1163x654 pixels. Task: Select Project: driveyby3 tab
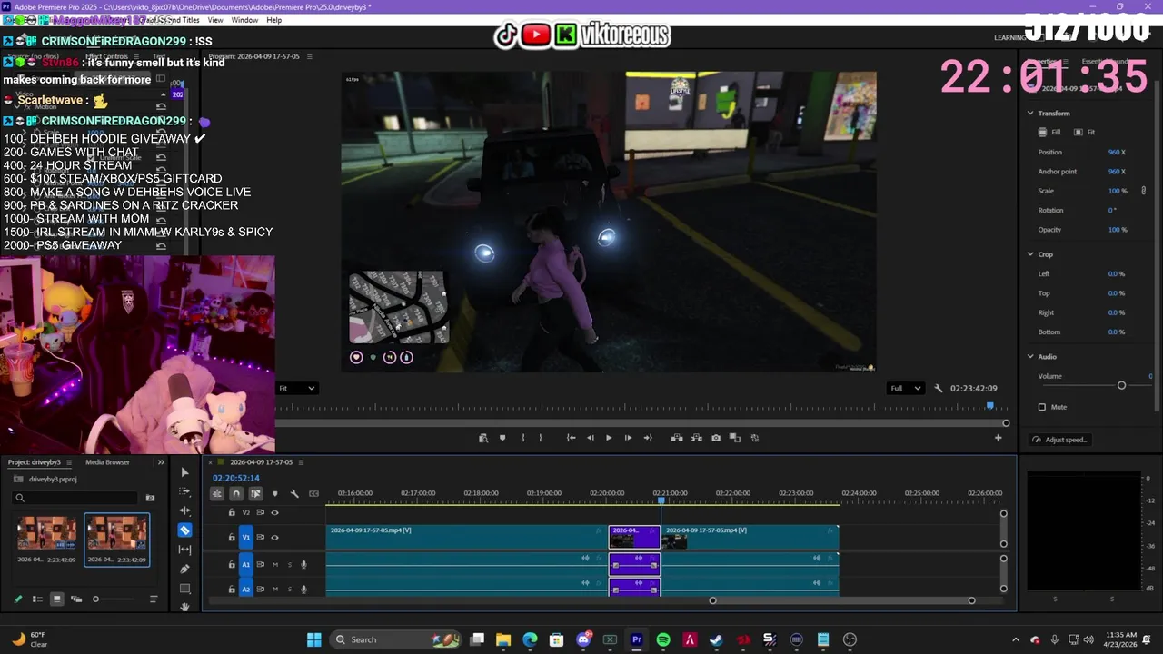[x=35, y=462]
